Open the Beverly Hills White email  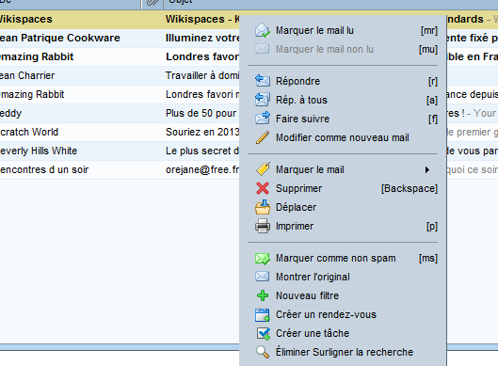(120, 151)
